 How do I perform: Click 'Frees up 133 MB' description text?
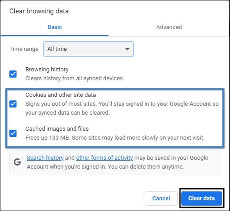point(115,138)
